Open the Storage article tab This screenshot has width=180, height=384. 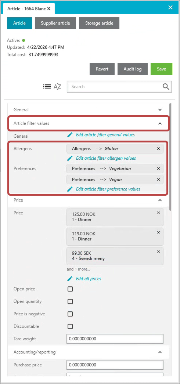click(x=99, y=23)
